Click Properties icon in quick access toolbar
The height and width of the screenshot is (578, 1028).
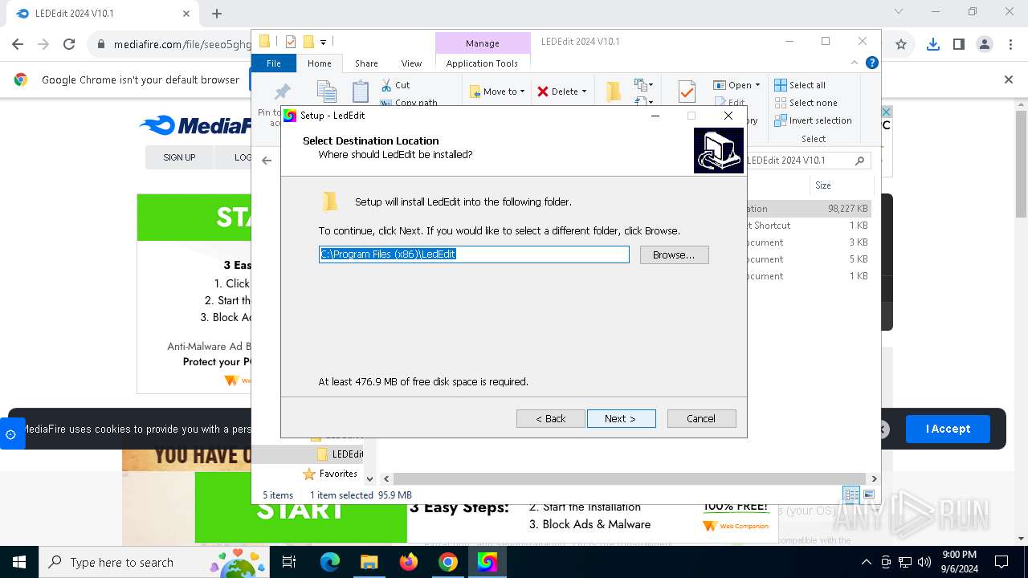[x=290, y=42]
